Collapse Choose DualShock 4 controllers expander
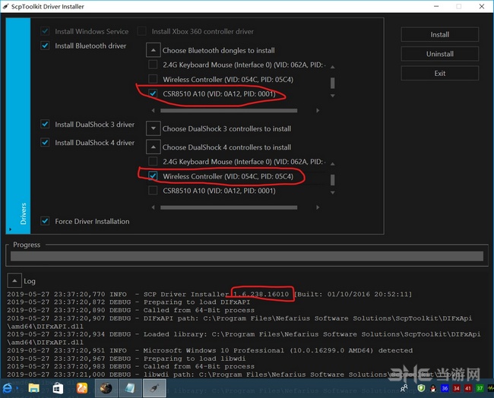 (153, 147)
